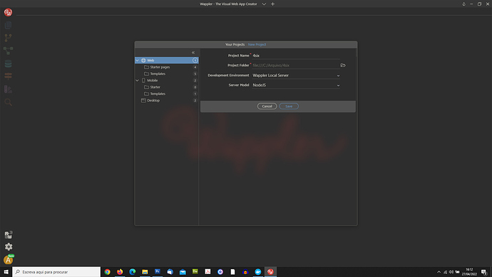The height and width of the screenshot is (277, 492).
Task: Open the Database Manager icon
Action: (8, 64)
